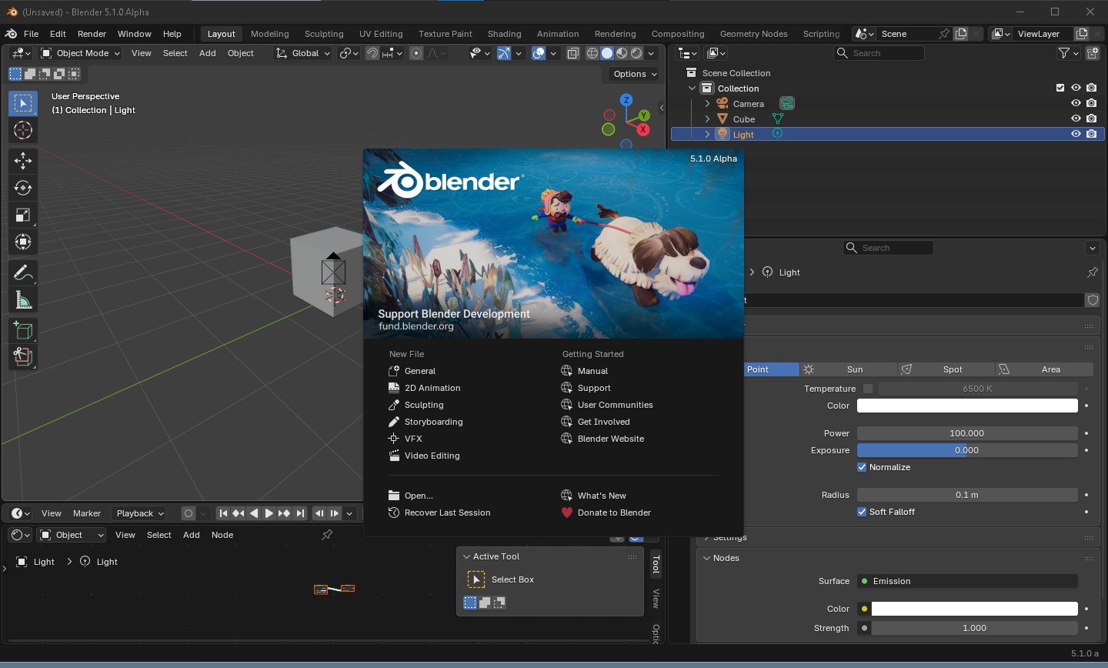Click the Scale tool icon
Screen dimensions: 1108x668
23,215
